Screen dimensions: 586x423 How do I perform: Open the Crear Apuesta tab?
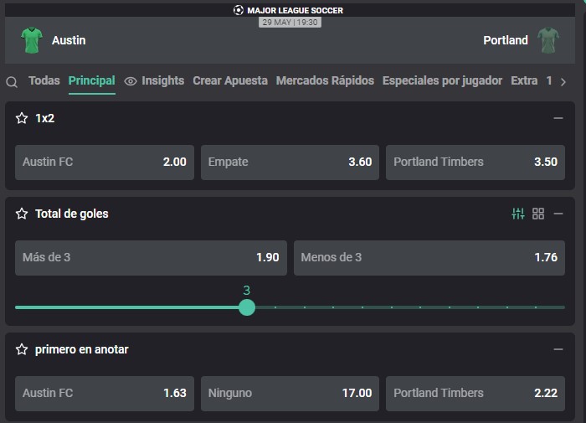tap(230, 80)
